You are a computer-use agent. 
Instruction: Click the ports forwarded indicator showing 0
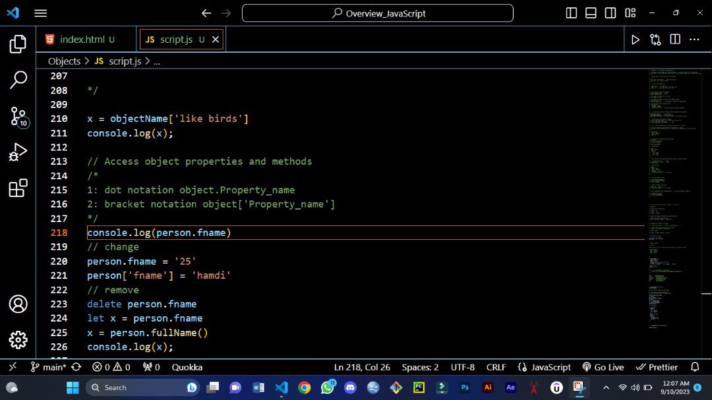[x=151, y=367]
